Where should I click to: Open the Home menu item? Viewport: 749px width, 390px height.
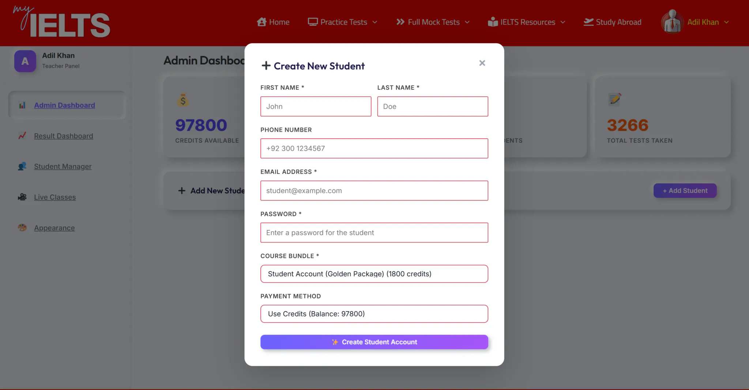[x=273, y=22]
